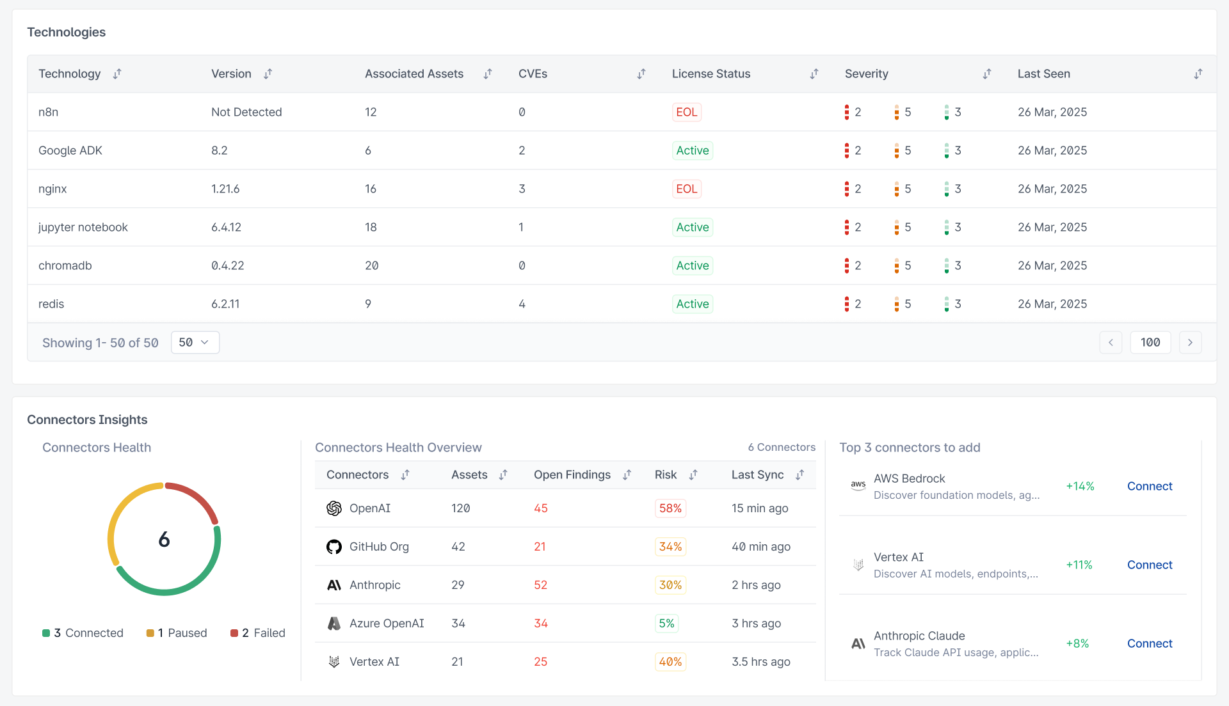Click 30% risk badge for Anthropic

(x=670, y=585)
